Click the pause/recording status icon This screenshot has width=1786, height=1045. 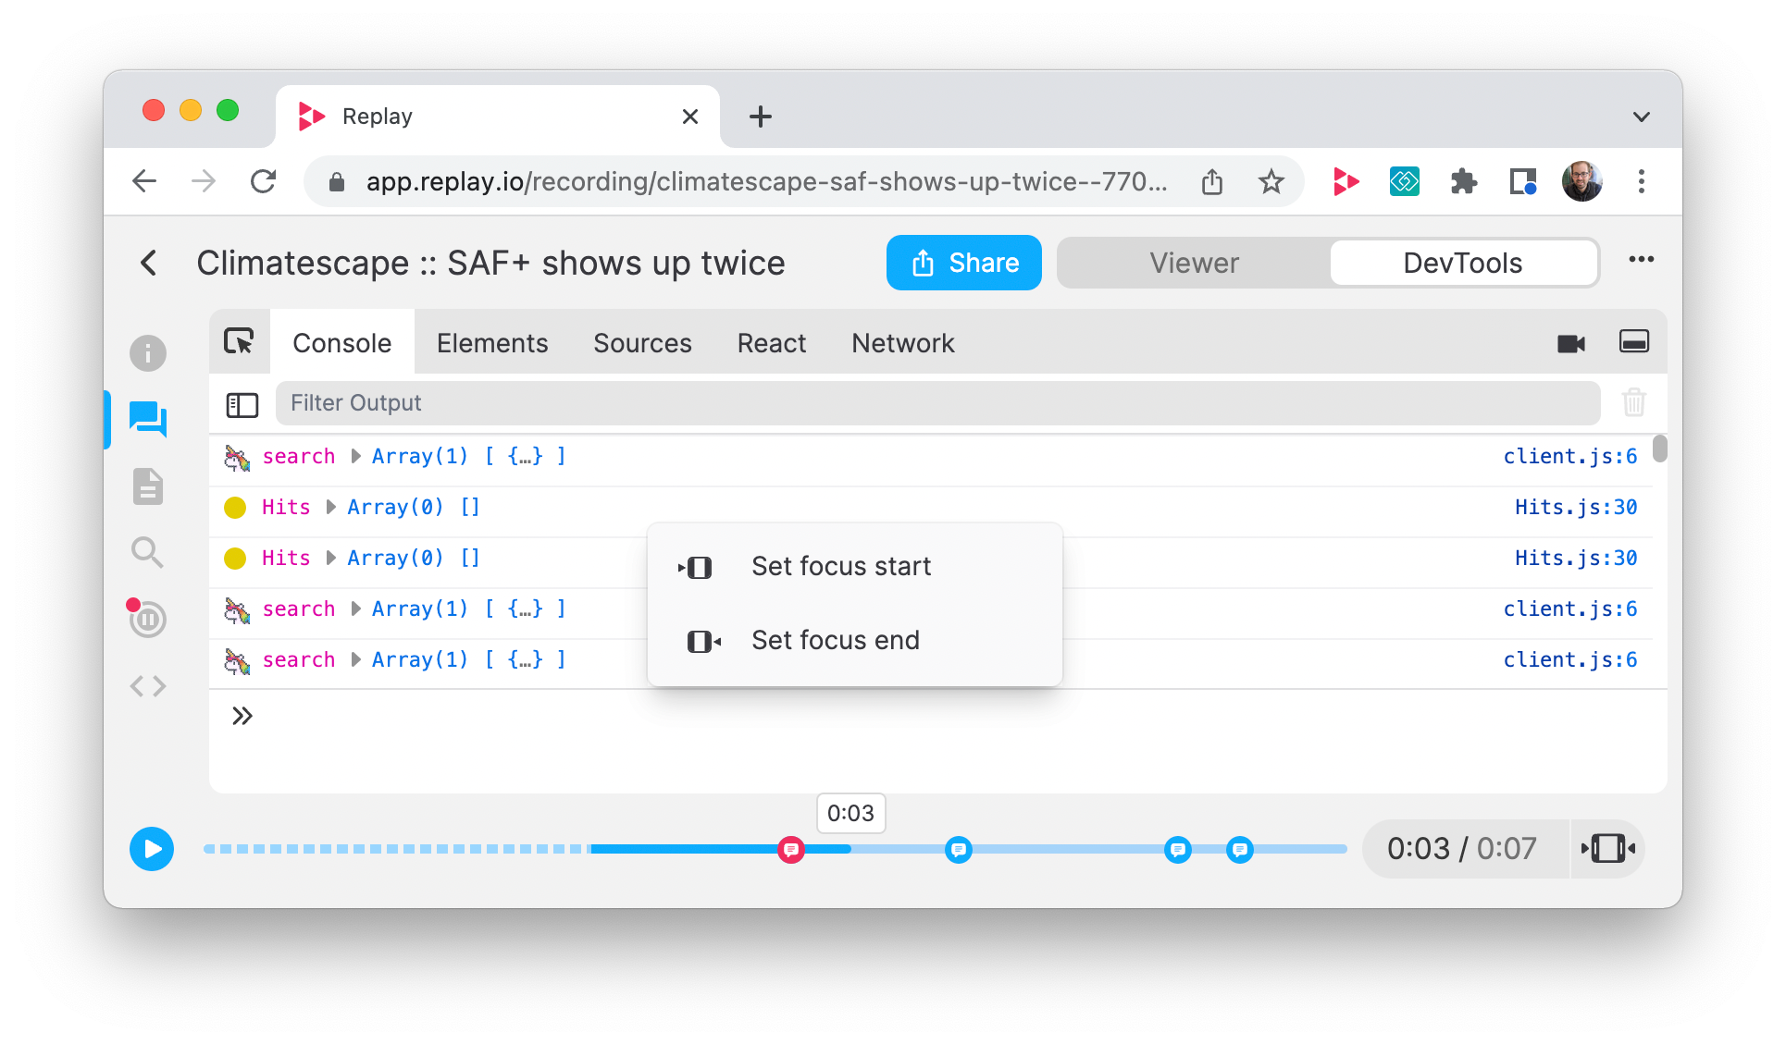148,620
